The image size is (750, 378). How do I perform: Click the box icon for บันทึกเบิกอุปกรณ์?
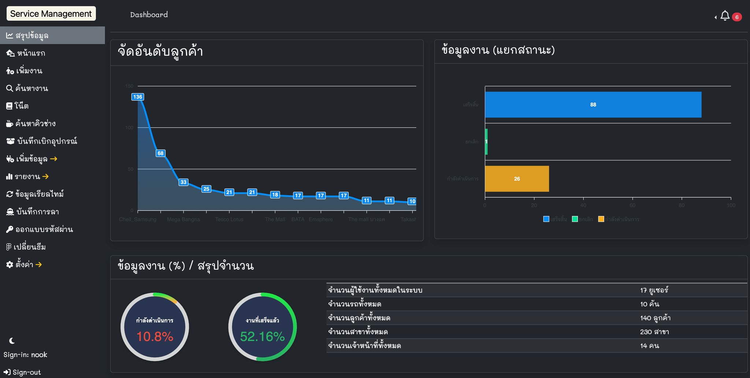pos(10,141)
